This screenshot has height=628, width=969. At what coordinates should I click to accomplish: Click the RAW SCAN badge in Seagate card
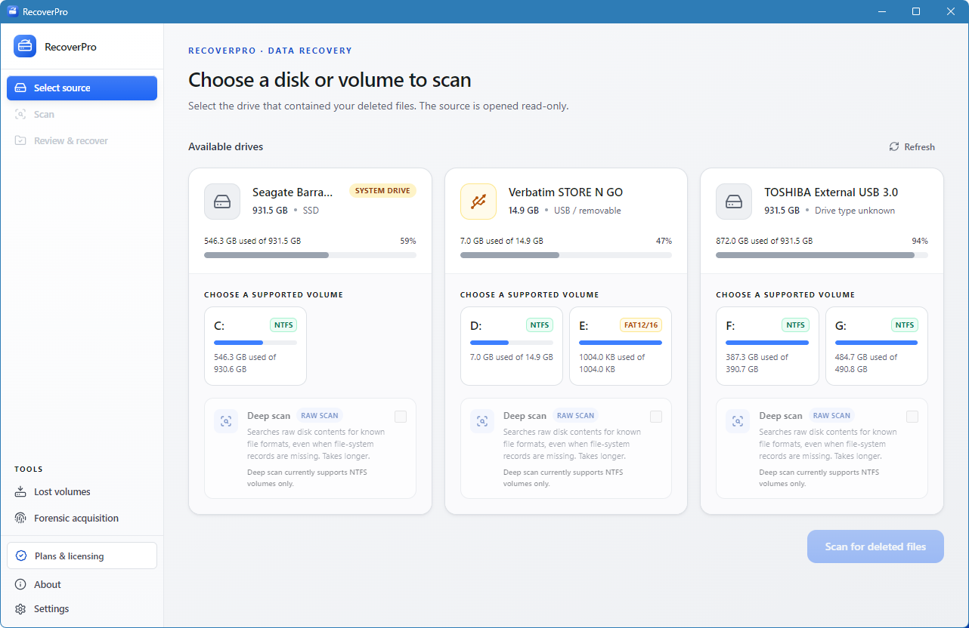click(320, 416)
